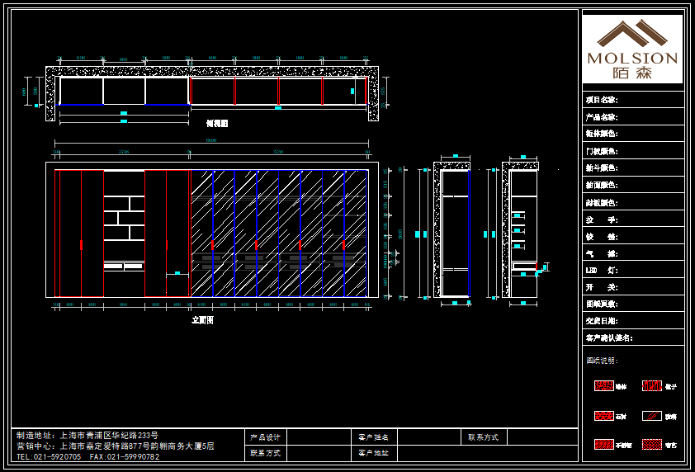The height and width of the screenshot is (472, 695).
Task: Click the stone hatch legend symbol
Action: click(x=603, y=416)
